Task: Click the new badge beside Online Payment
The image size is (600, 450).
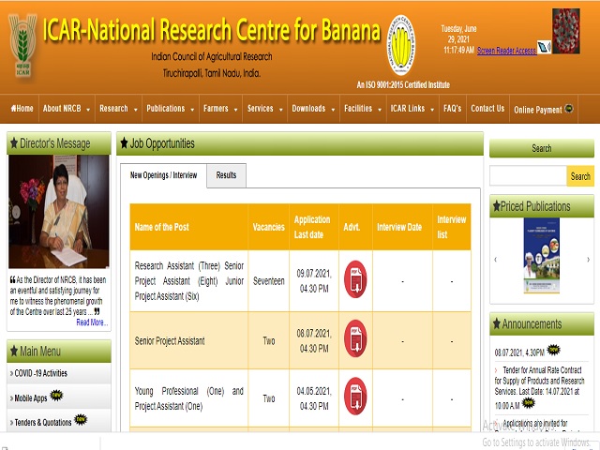Action: [x=569, y=109]
